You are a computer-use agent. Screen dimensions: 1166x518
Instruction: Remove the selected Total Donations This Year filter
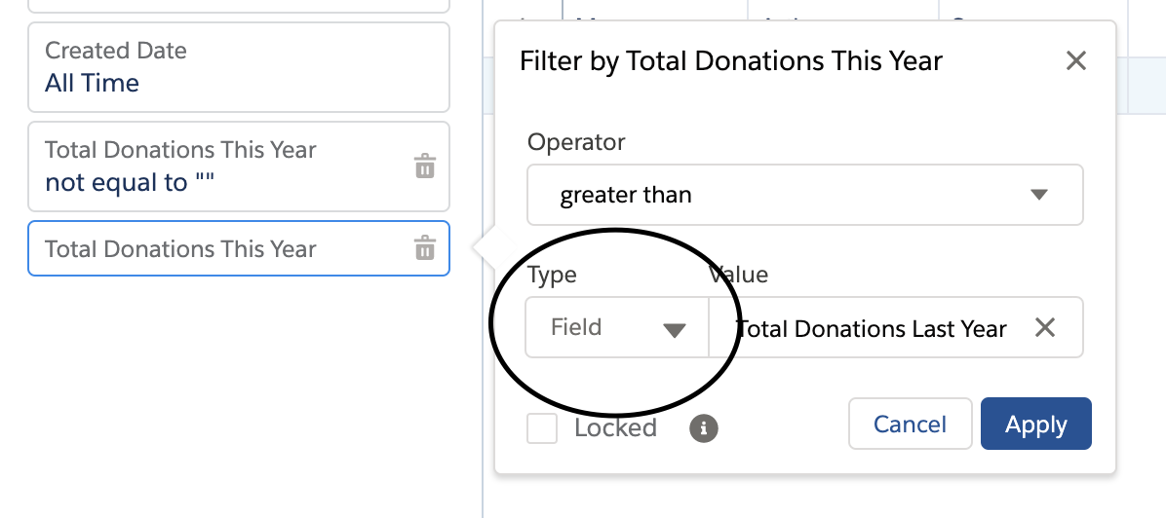point(425,247)
